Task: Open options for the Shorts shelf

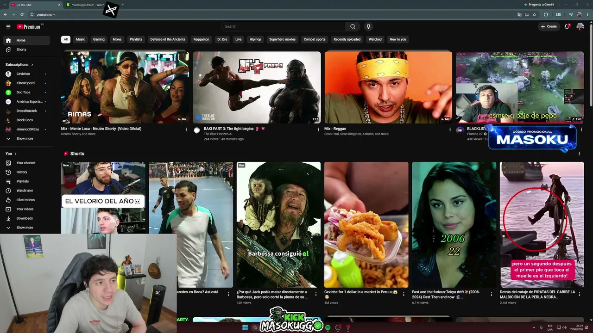Action: (579, 154)
